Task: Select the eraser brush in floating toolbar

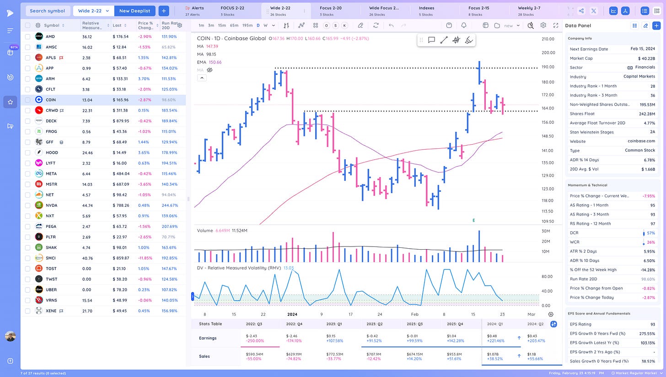Action: click(x=468, y=40)
